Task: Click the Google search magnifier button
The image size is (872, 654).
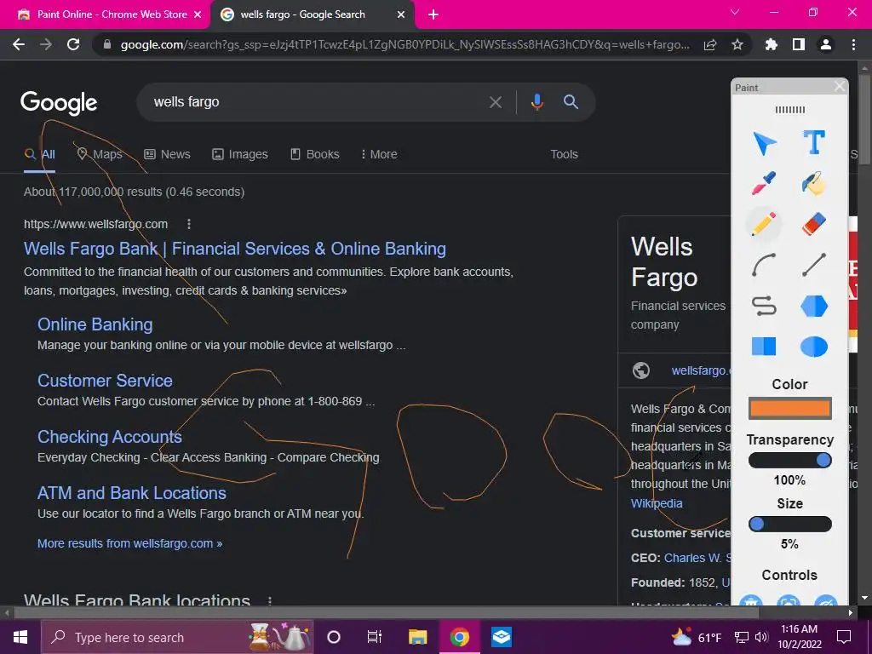Action: pyautogui.click(x=571, y=102)
